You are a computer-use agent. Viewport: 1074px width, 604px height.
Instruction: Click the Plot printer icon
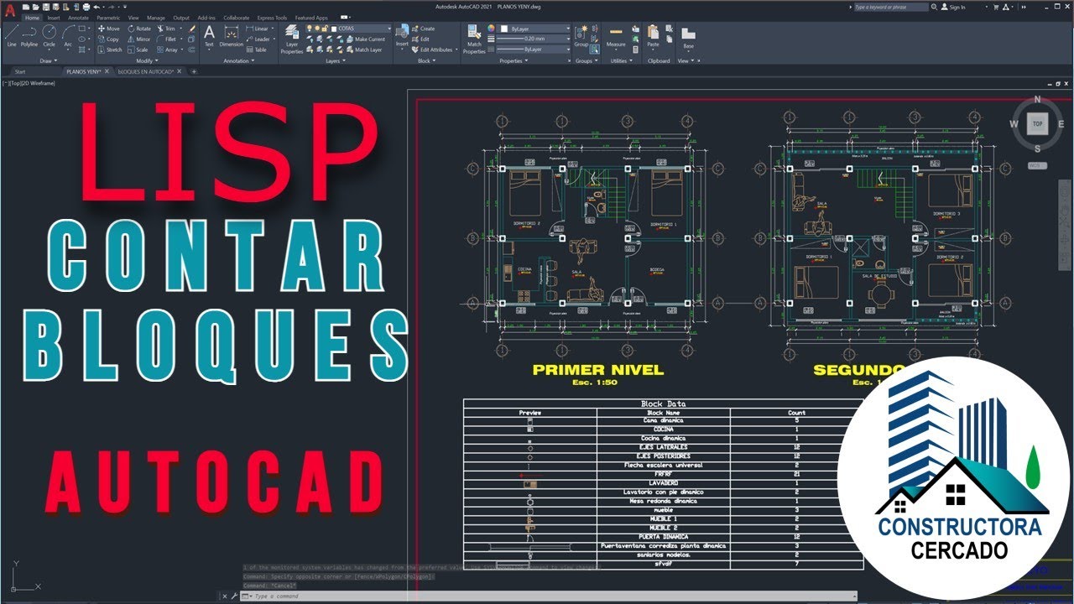click(86, 7)
